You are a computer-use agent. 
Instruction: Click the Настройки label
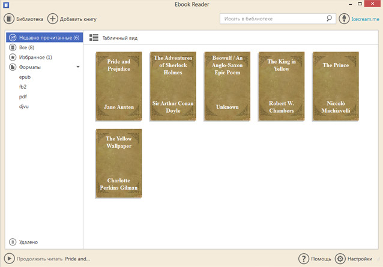360,259
